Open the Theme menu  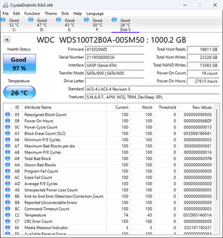51,14
